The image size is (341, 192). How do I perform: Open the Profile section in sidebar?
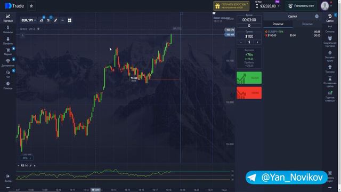click(x=8, y=41)
